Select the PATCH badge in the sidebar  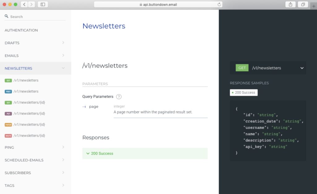click(x=8, y=125)
